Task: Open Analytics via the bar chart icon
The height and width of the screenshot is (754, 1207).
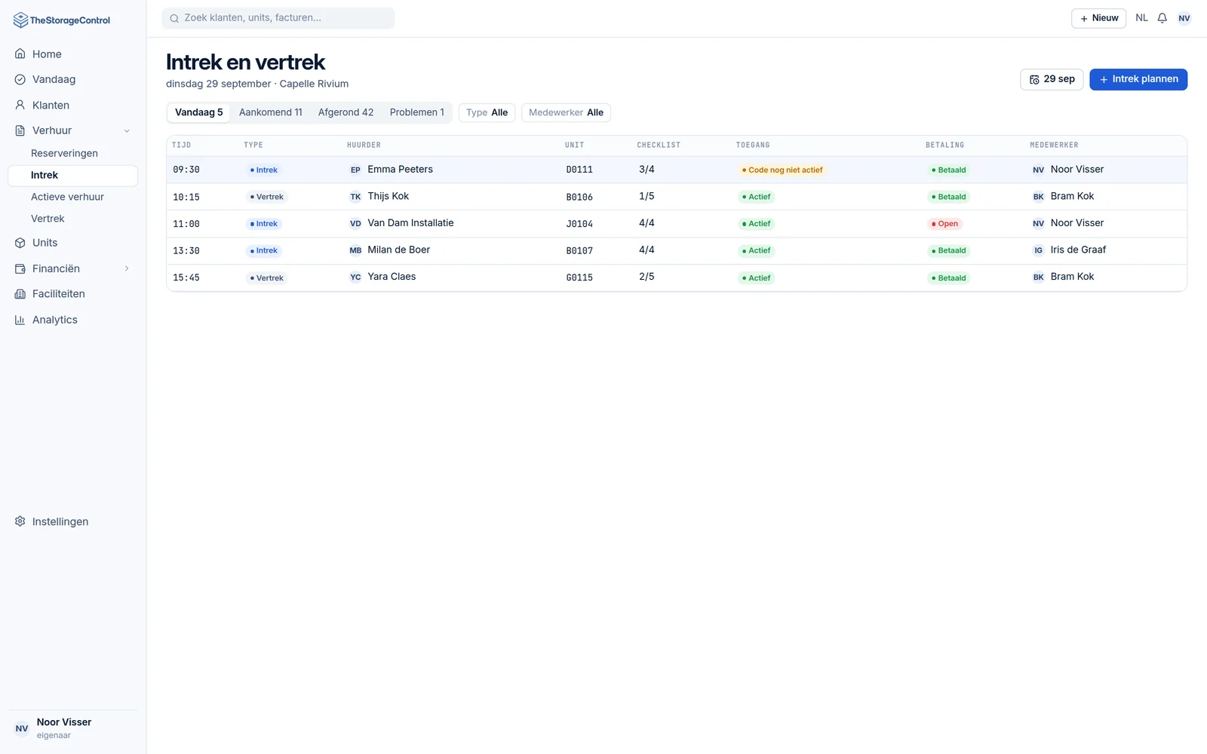Action: click(x=20, y=320)
